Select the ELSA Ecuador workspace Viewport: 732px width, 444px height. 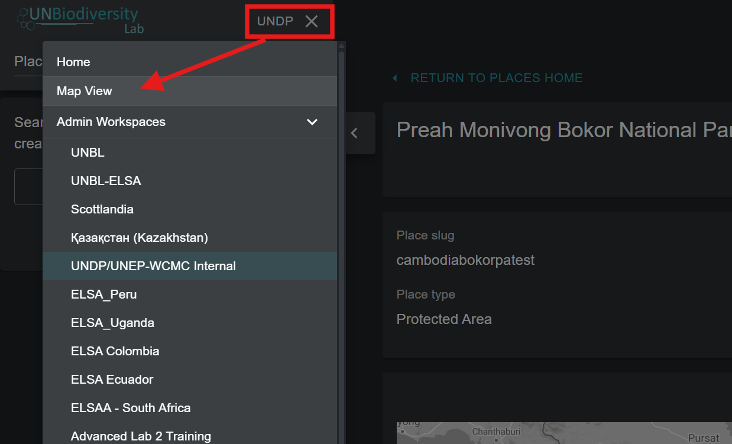click(x=112, y=380)
